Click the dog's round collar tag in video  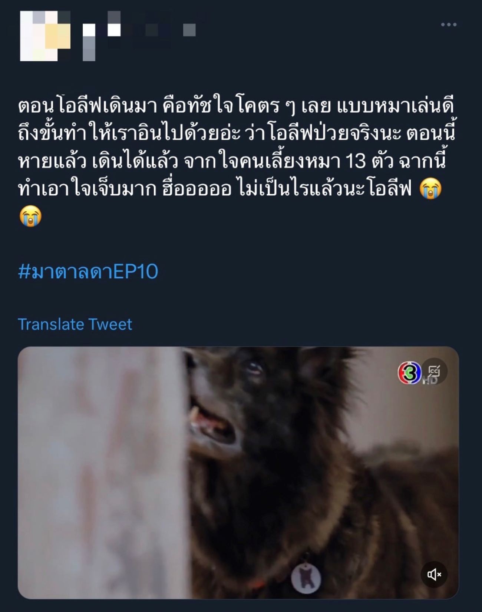(x=306, y=578)
